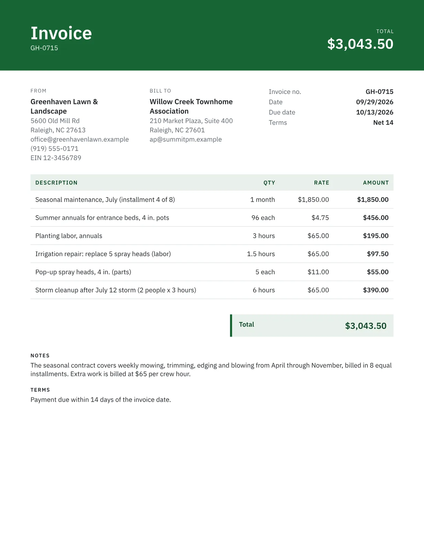Select the seasonal contract notes paragraph
Screen dimensions: 424x549
(x=211, y=369)
